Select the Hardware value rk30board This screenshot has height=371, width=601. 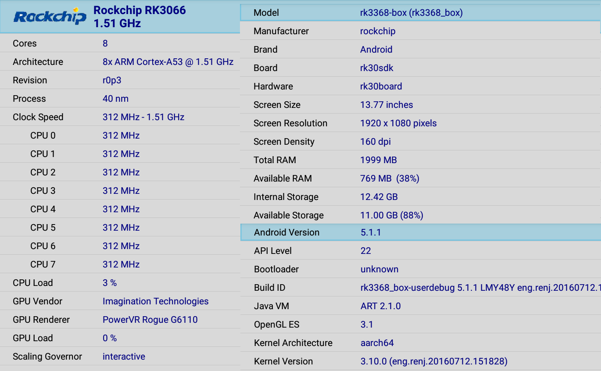click(x=381, y=86)
